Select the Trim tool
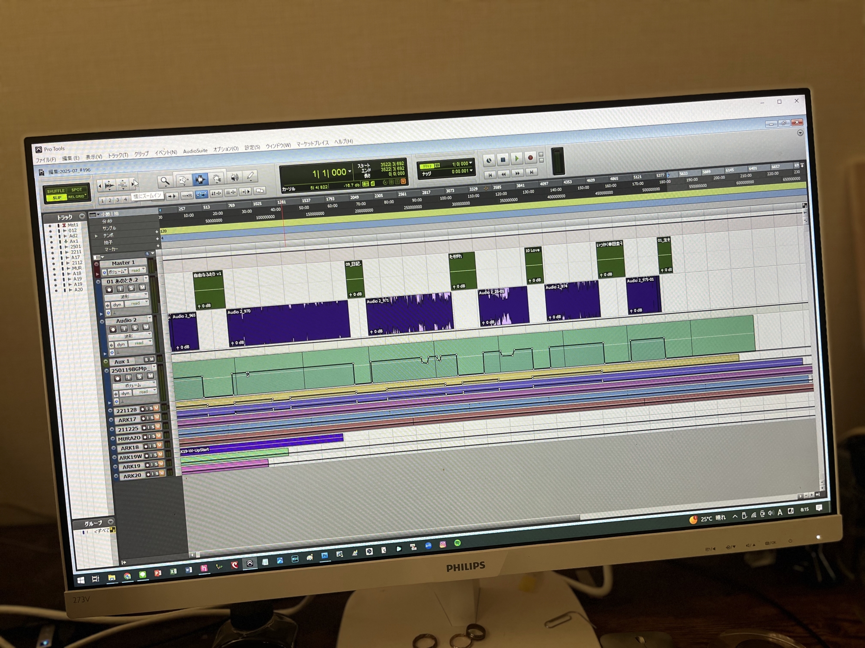The width and height of the screenshot is (865, 648). 183,180
